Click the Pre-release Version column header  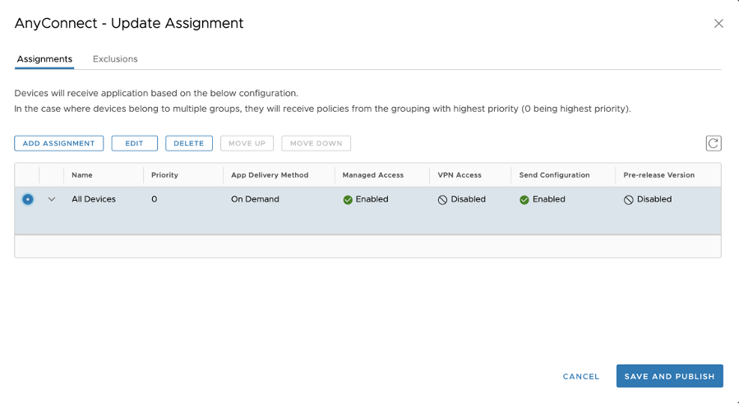tap(659, 174)
